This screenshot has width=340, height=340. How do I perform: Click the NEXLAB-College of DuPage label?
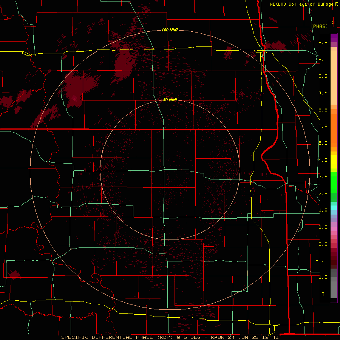pyautogui.click(x=301, y=4)
